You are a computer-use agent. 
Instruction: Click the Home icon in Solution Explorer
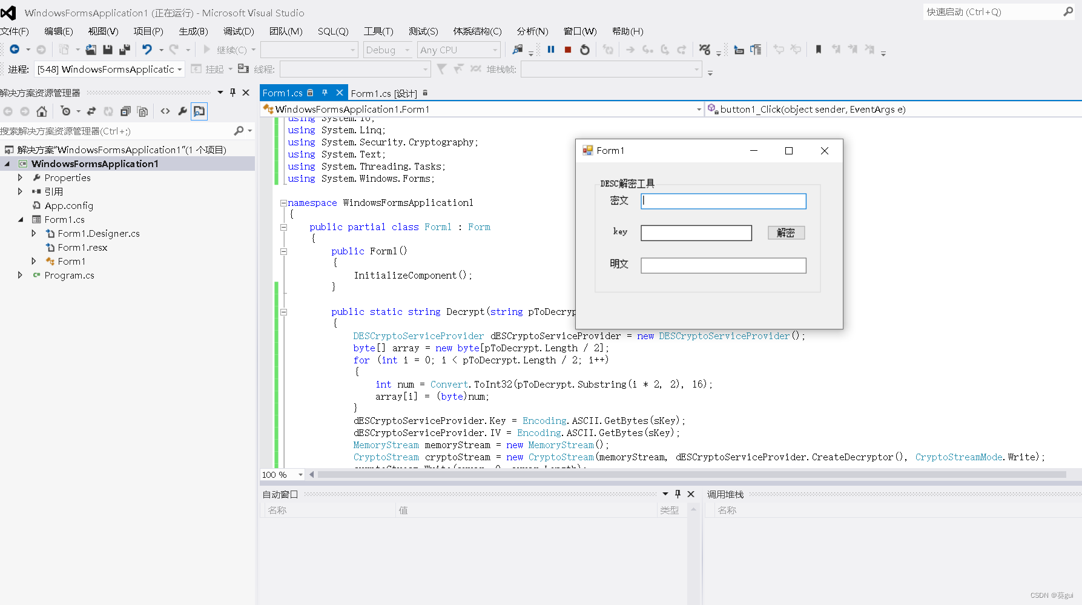pos(42,111)
